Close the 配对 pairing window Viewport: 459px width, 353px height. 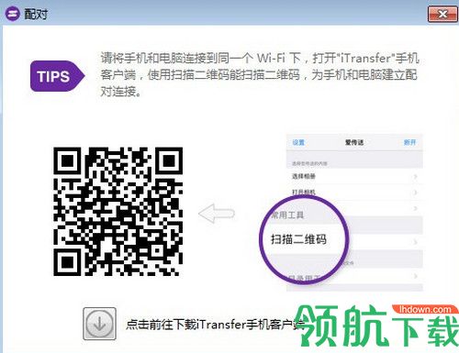click(442, 14)
